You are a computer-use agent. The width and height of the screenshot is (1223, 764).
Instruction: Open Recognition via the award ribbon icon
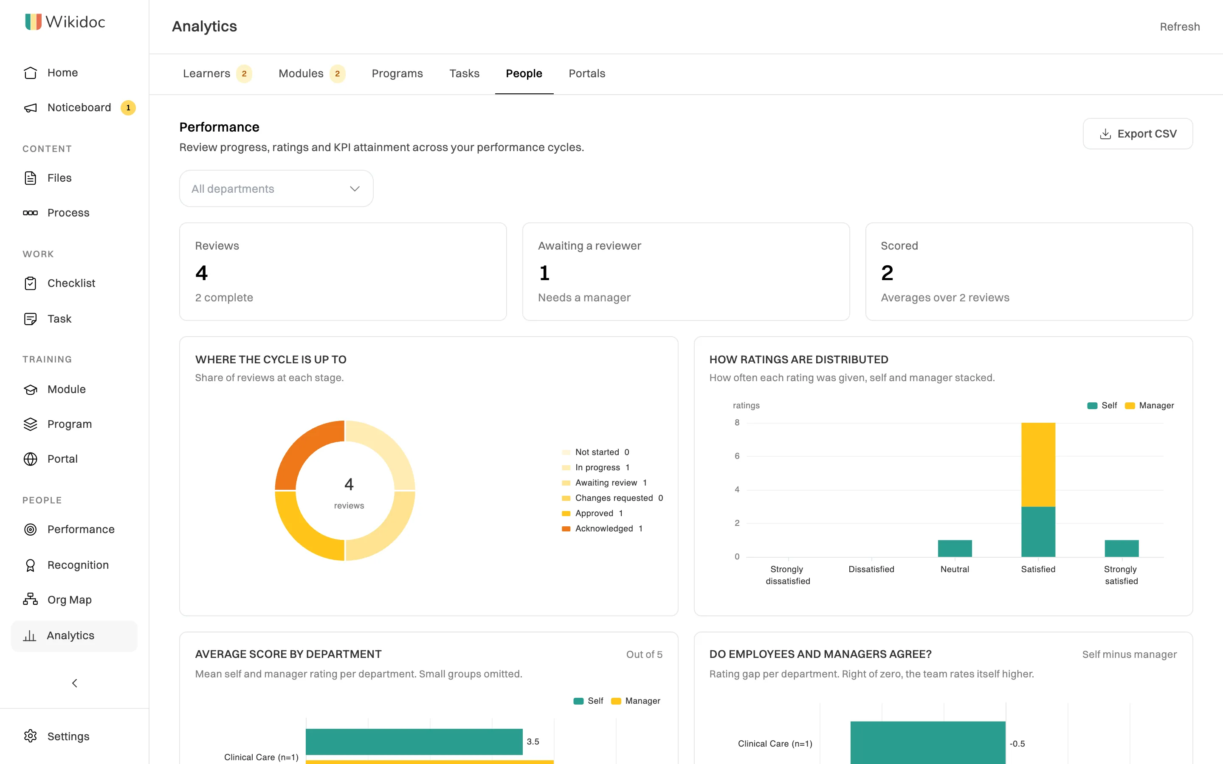tap(30, 565)
